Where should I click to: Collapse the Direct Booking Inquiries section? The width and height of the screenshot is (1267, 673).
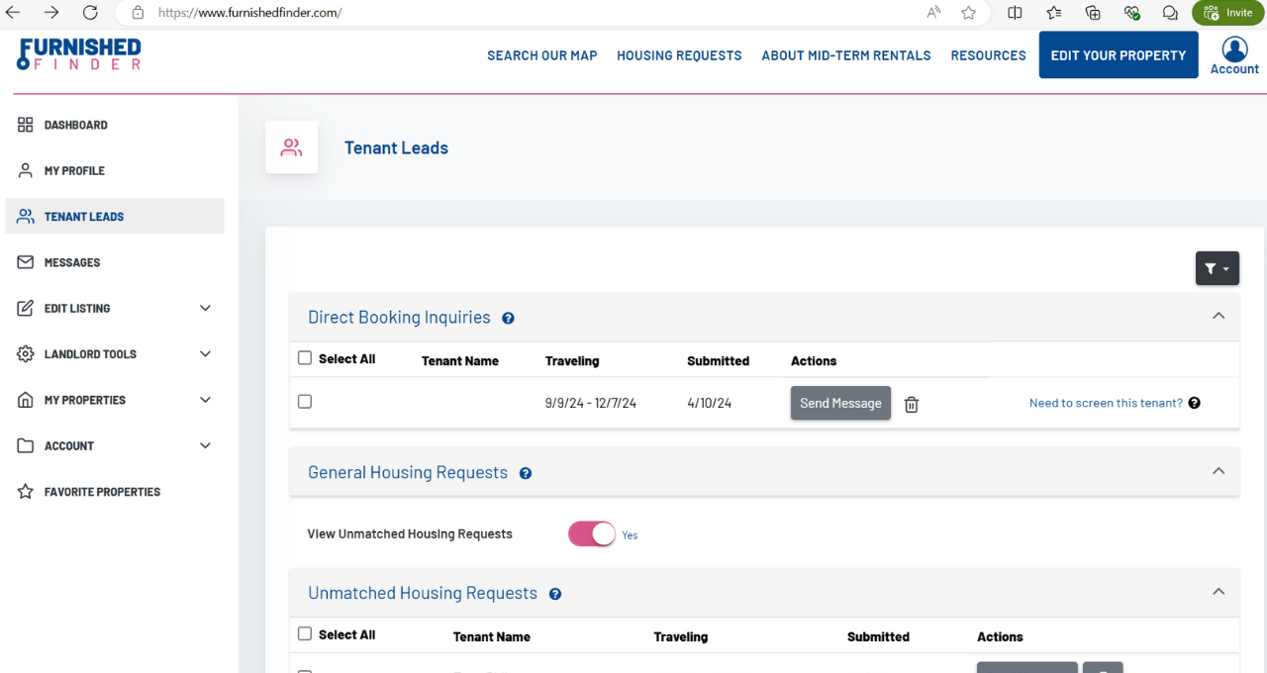click(x=1218, y=317)
